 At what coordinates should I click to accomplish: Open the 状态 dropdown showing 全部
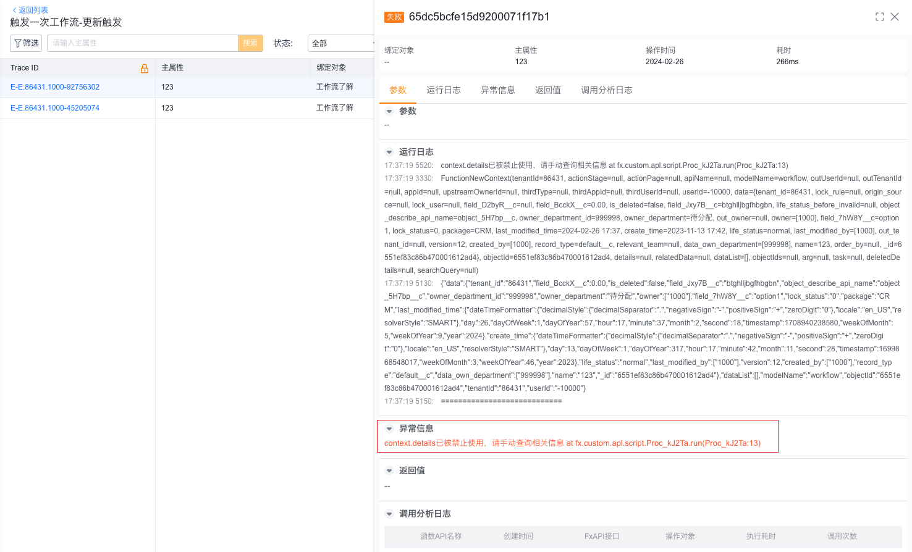(x=341, y=43)
